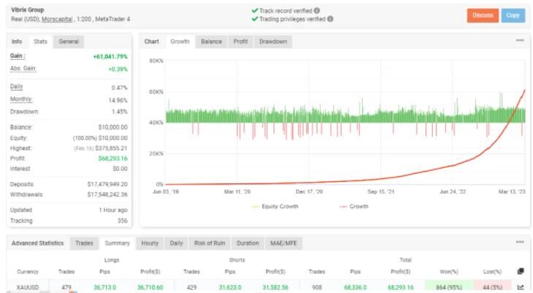
Task: Open the Balance chart tab
Action: pyautogui.click(x=211, y=42)
